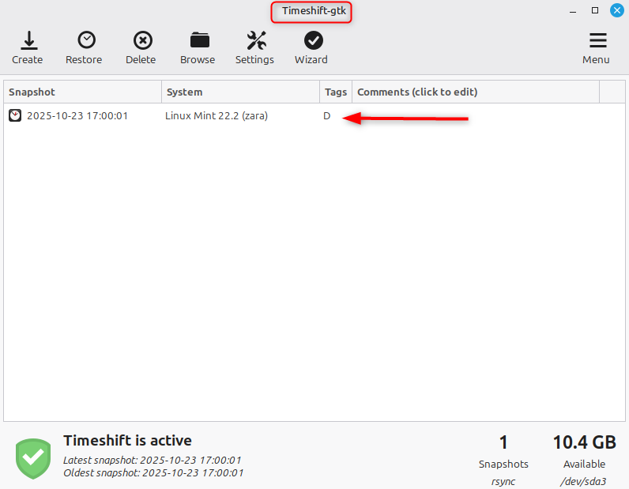Click the Comments column header
Image resolution: width=629 pixels, height=489 pixels.
point(474,92)
